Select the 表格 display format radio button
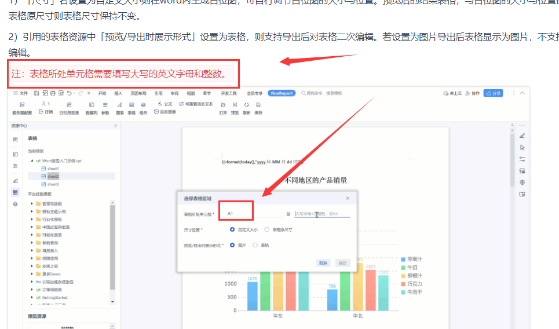Screen dimensions: 559x329 255,245
